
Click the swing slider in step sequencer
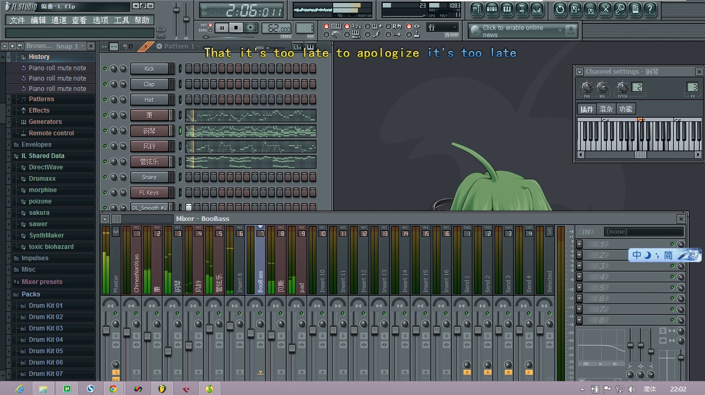(268, 48)
